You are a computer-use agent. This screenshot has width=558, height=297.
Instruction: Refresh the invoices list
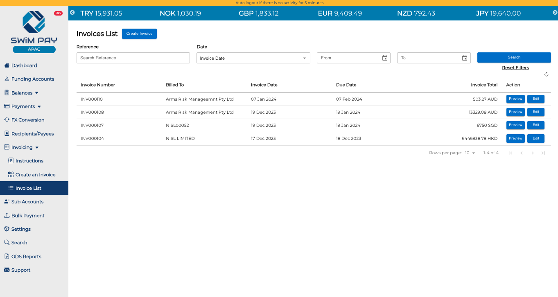(x=547, y=74)
